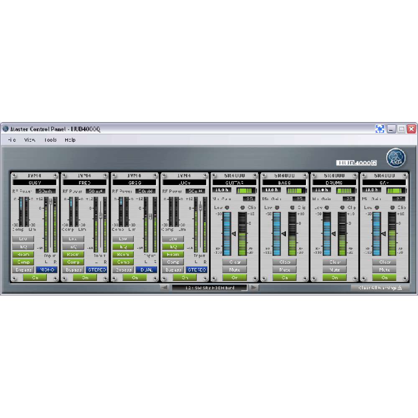The height and width of the screenshot is (418, 418).
Task: Click the squelch triangle marker on BASS channel
Action: point(284,234)
